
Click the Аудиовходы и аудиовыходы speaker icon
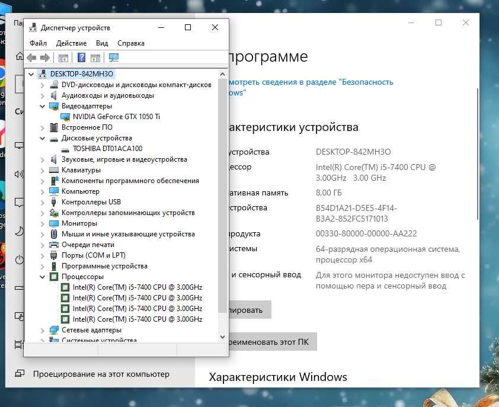[53, 95]
